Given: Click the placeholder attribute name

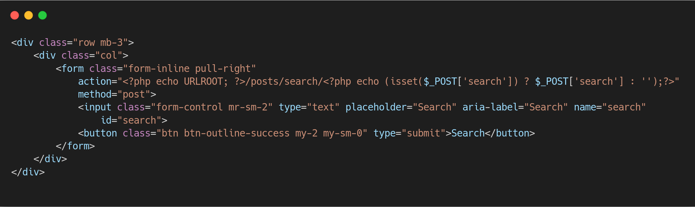Looking at the screenshot, I should (376, 107).
